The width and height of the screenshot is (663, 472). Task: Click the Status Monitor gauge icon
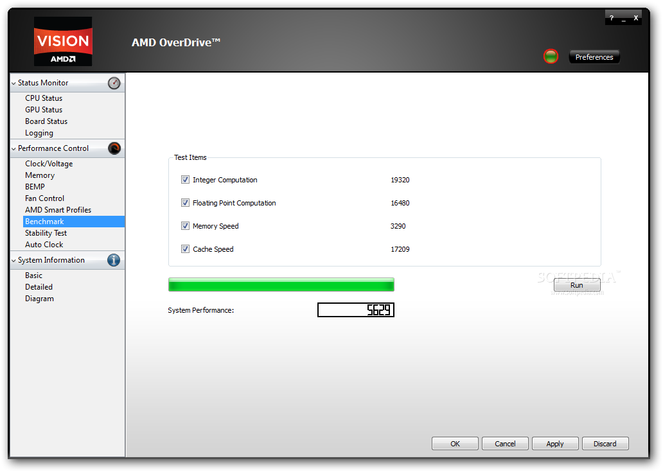[114, 83]
